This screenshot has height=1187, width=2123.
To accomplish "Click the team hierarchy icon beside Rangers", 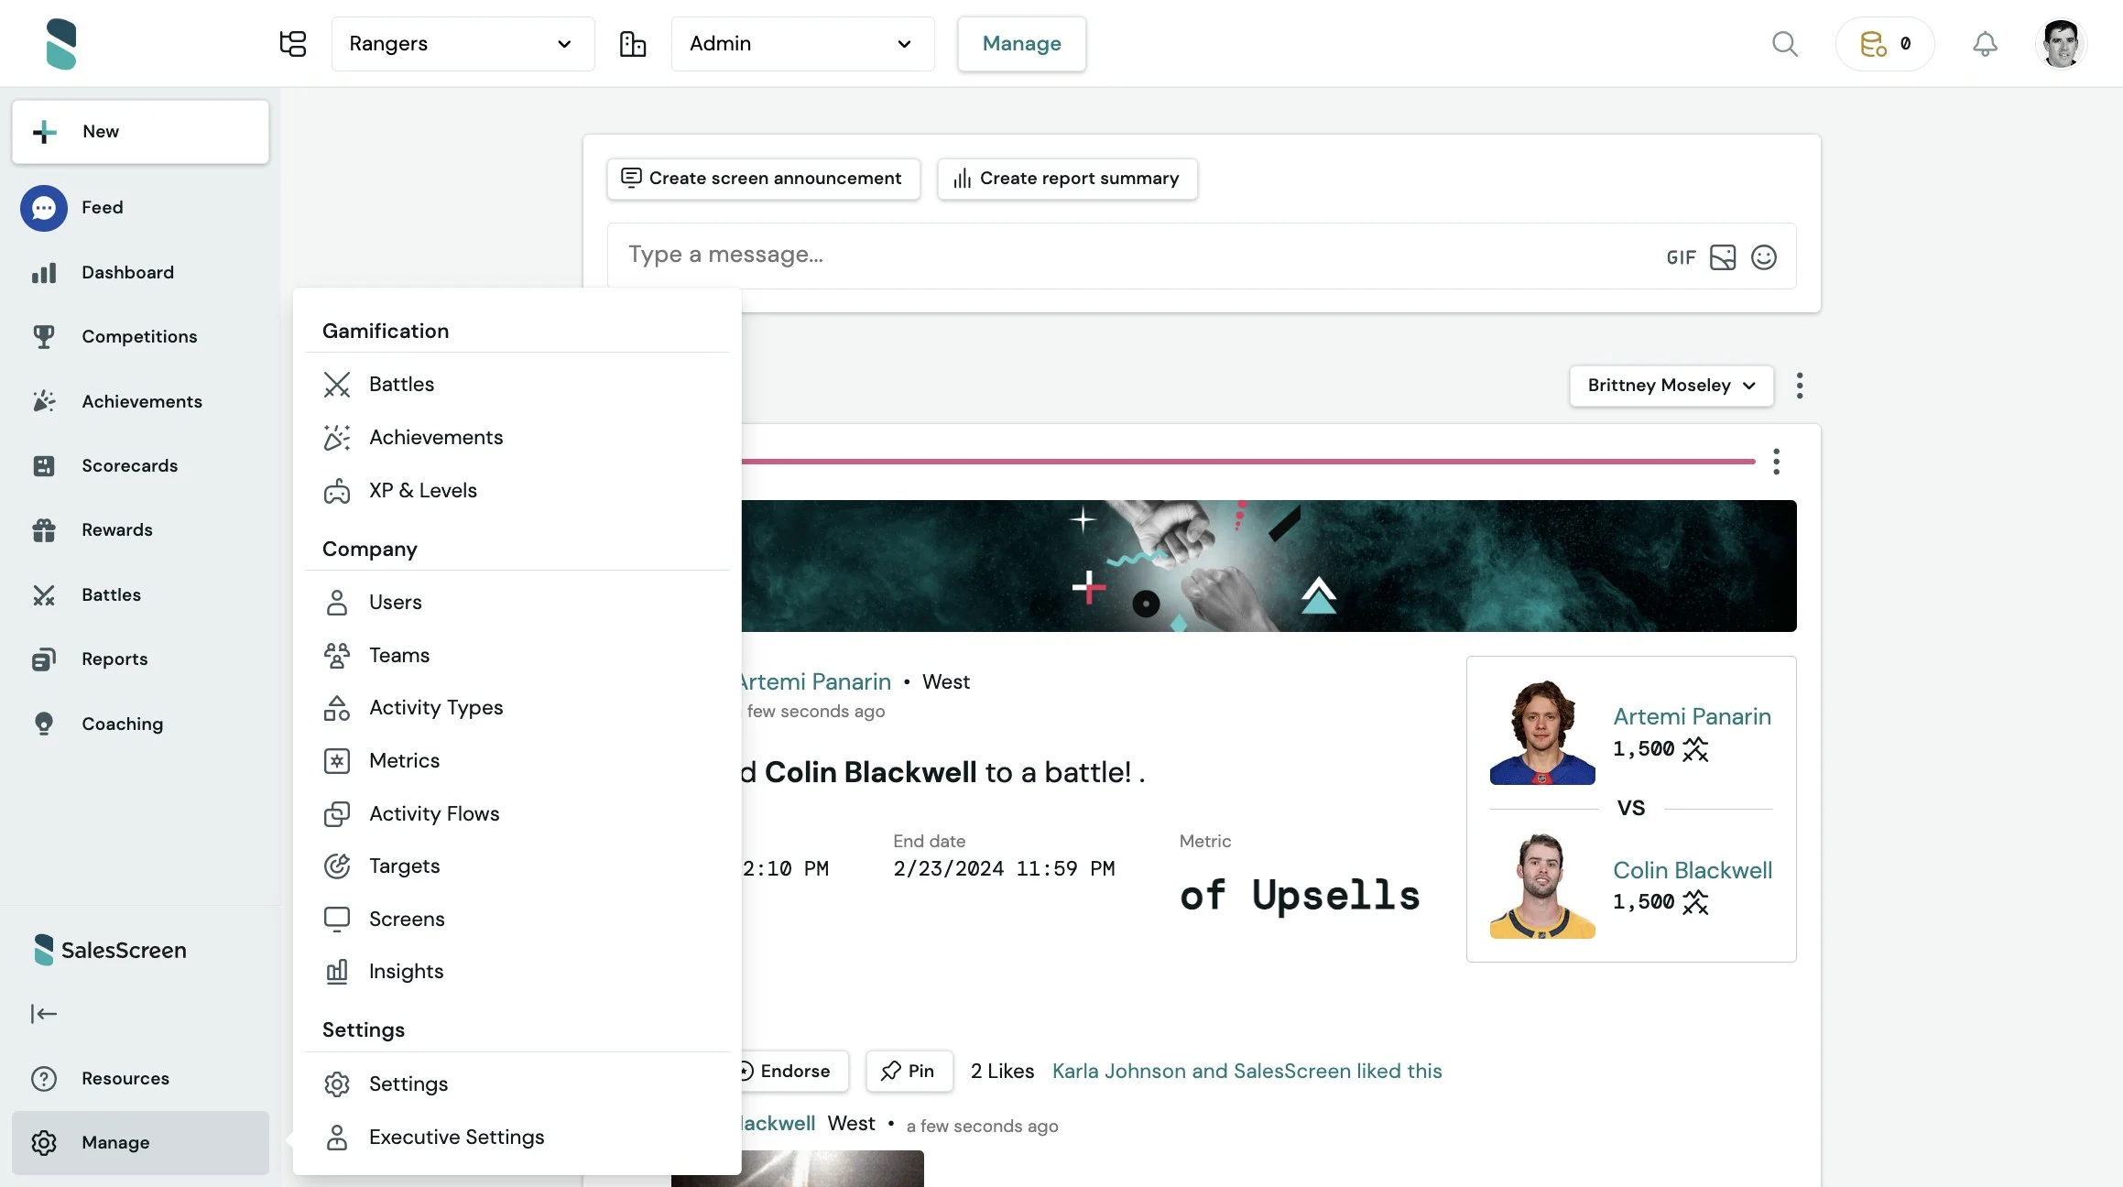I will click(292, 43).
